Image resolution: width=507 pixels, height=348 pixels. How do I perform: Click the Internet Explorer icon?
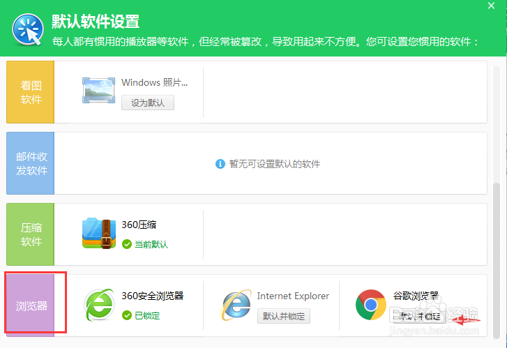(236, 305)
